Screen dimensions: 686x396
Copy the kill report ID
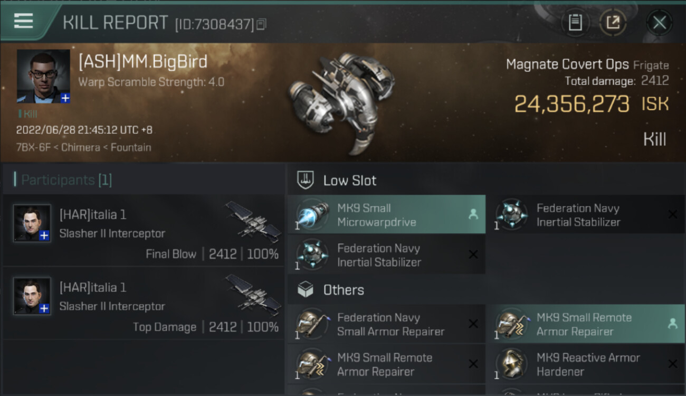click(x=262, y=24)
